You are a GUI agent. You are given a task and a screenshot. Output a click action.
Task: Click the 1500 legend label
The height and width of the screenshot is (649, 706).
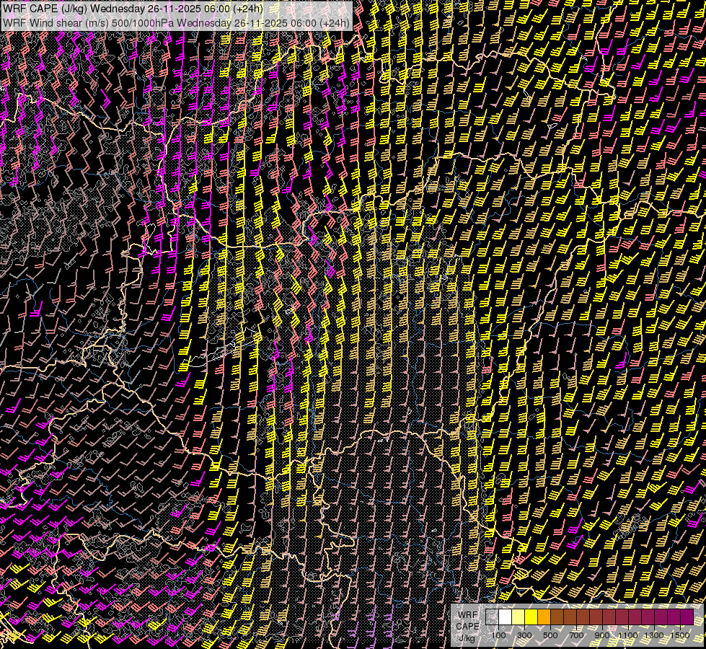(680, 635)
